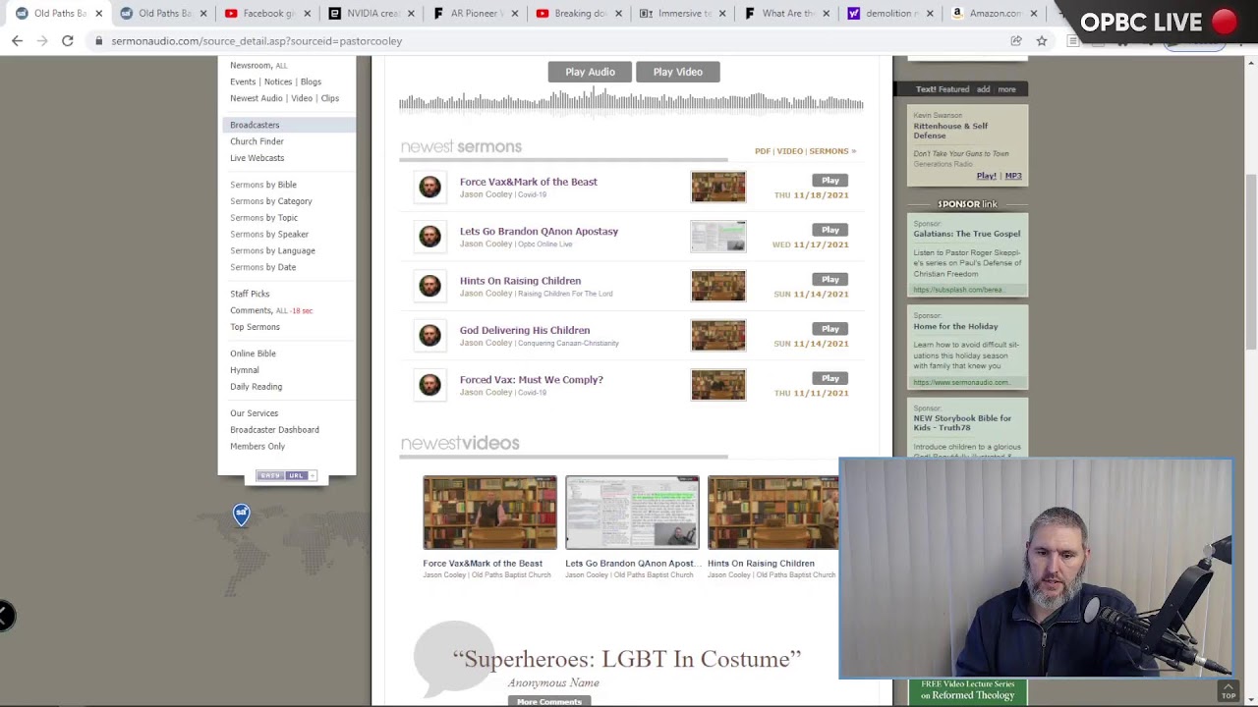Open Hints On Raising Children video in newest videos
This screenshot has width=1258, height=707.
[x=773, y=513]
